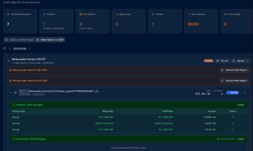Click Secondary Tariff Charges check circle icon
This screenshot has height=151, width=253.
click(x=14, y=139)
